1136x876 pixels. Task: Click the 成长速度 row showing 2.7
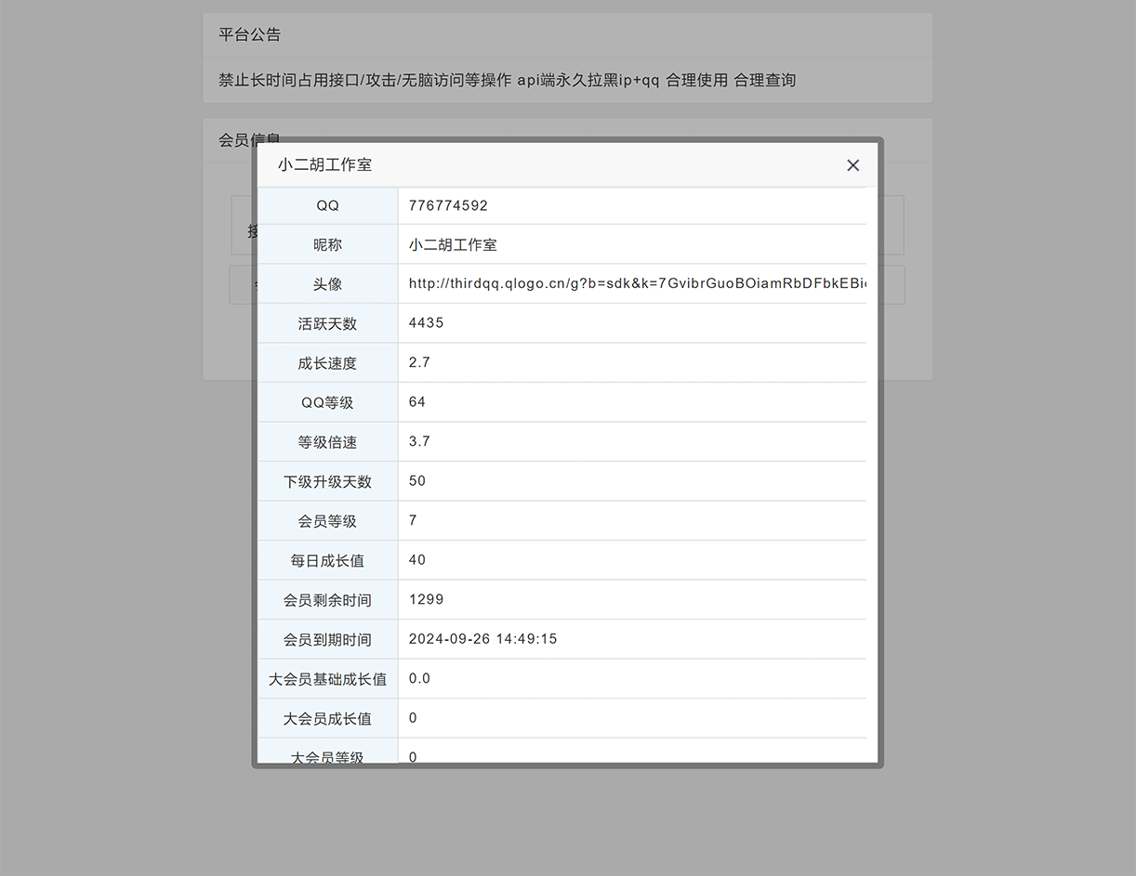[x=419, y=362]
